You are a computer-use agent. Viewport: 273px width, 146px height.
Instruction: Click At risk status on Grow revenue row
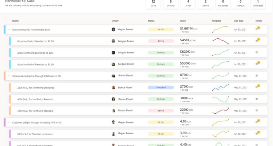tap(161, 30)
